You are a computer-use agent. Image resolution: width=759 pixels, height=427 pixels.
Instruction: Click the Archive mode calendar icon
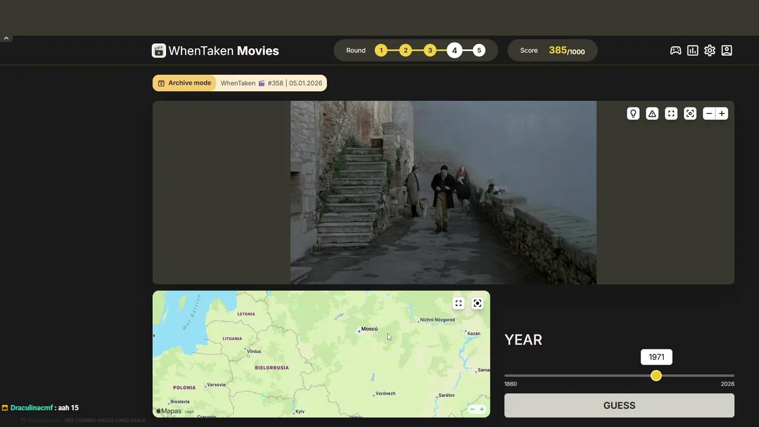(161, 83)
